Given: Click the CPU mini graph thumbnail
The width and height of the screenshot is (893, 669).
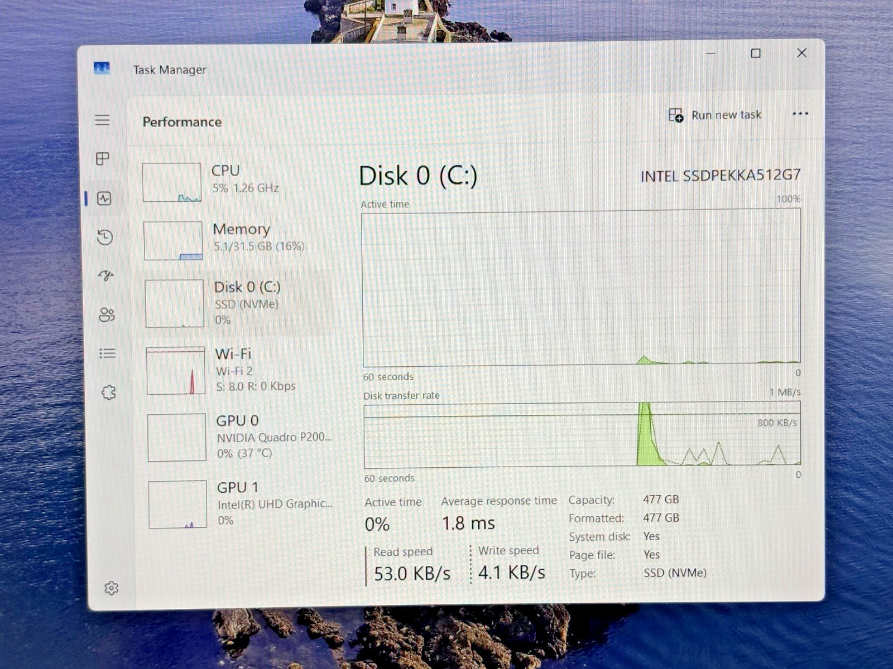Looking at the screenshot, I should pos(172,182).
